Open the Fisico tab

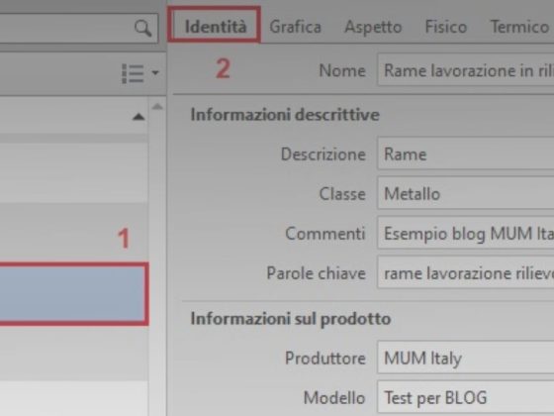point(446,27)
